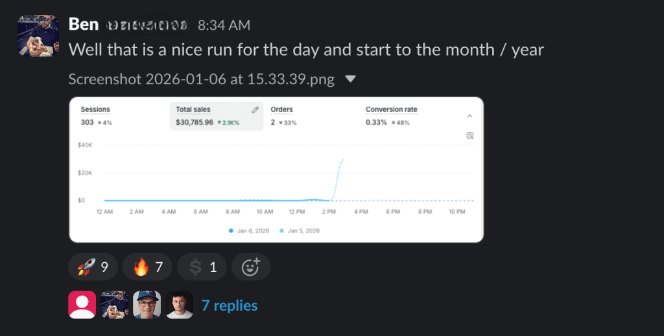Select the Total sales metric card

(x=215, y=116)
